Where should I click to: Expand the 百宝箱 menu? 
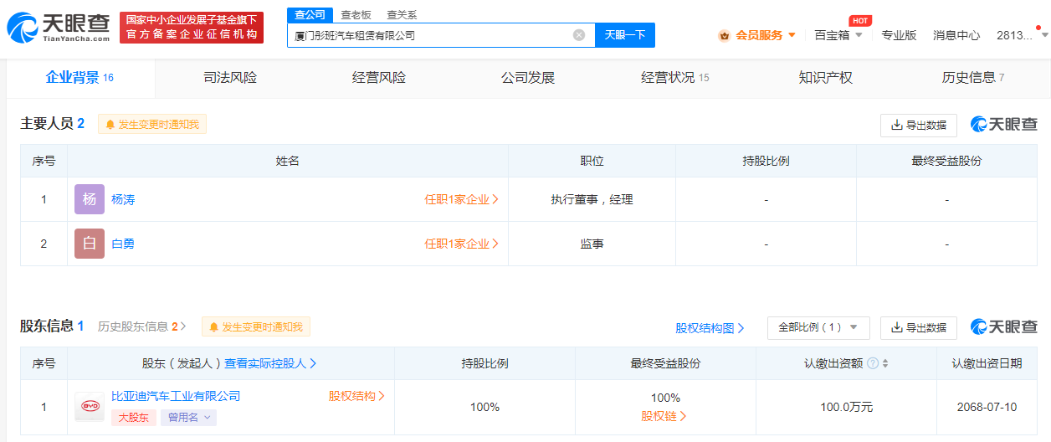[x=838, y=35]
